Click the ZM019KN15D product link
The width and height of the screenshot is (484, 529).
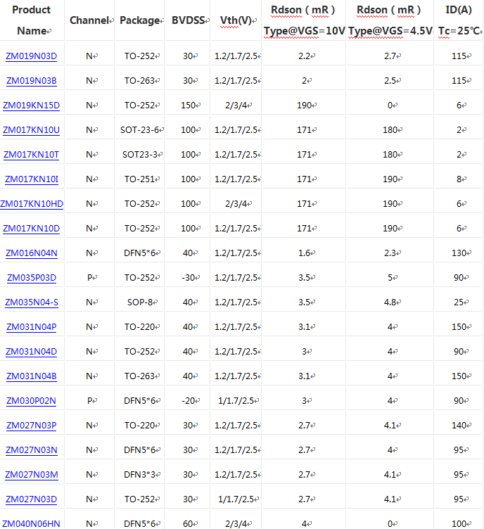point(31,106)
